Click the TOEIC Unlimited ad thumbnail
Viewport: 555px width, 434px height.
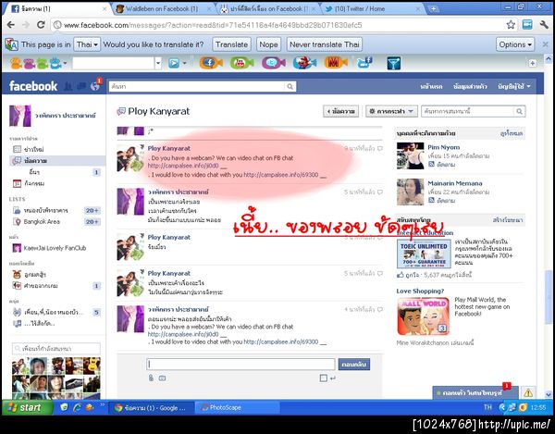point(424,254)
